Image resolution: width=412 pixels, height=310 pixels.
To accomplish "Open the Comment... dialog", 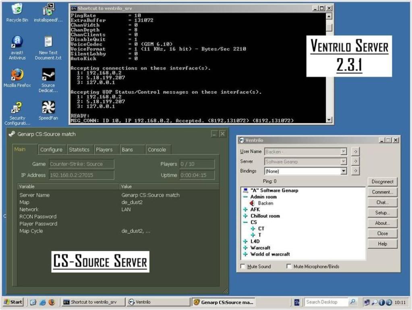I will coord(382,192).
